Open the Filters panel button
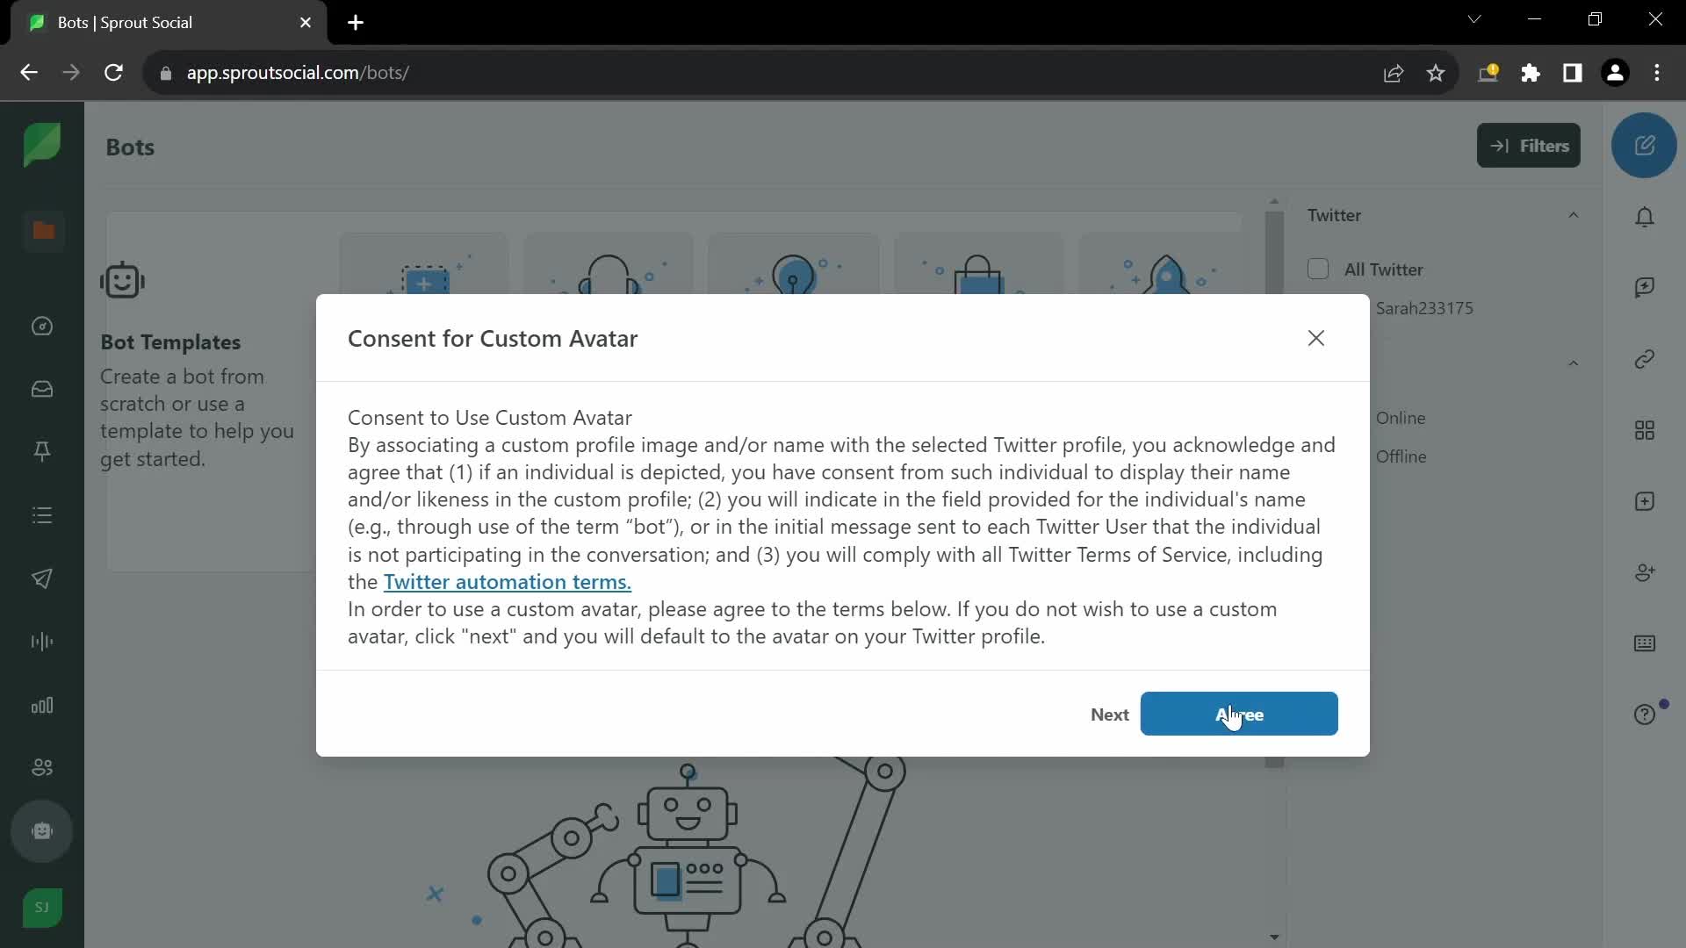Screen dimensions: 1686x948 click(x=1528, y=146)
